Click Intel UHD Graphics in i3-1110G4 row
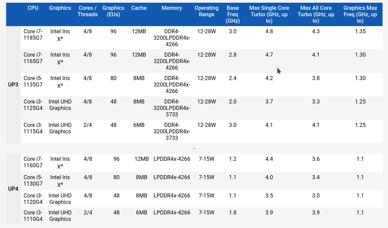 pyautogui.click(x=60, y=216)
